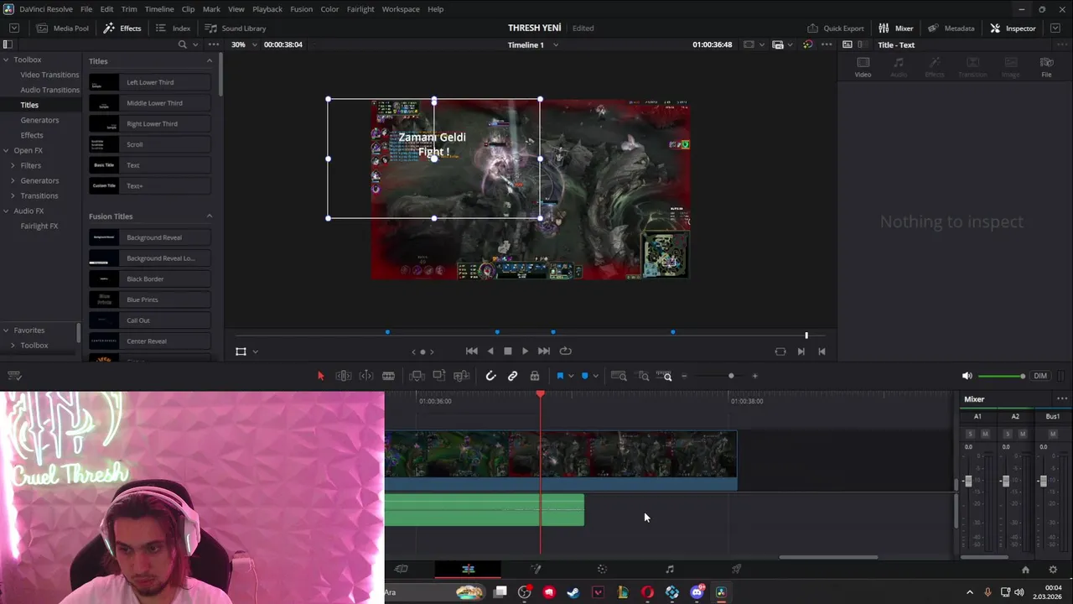Toggle Solo on mixer channel A2
The image size is (1073, 604).
(1008, 434)
